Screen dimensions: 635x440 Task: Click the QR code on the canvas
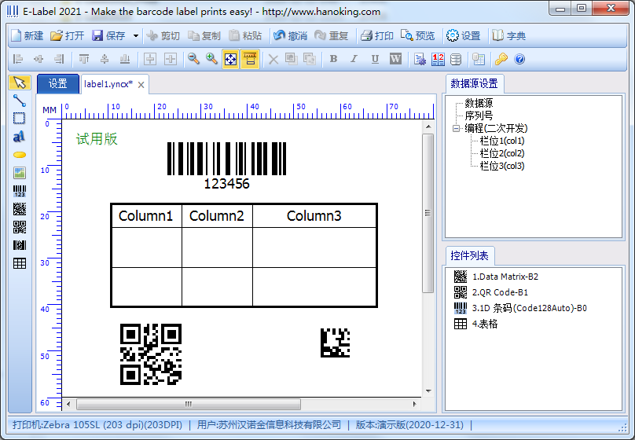[151, 354]
